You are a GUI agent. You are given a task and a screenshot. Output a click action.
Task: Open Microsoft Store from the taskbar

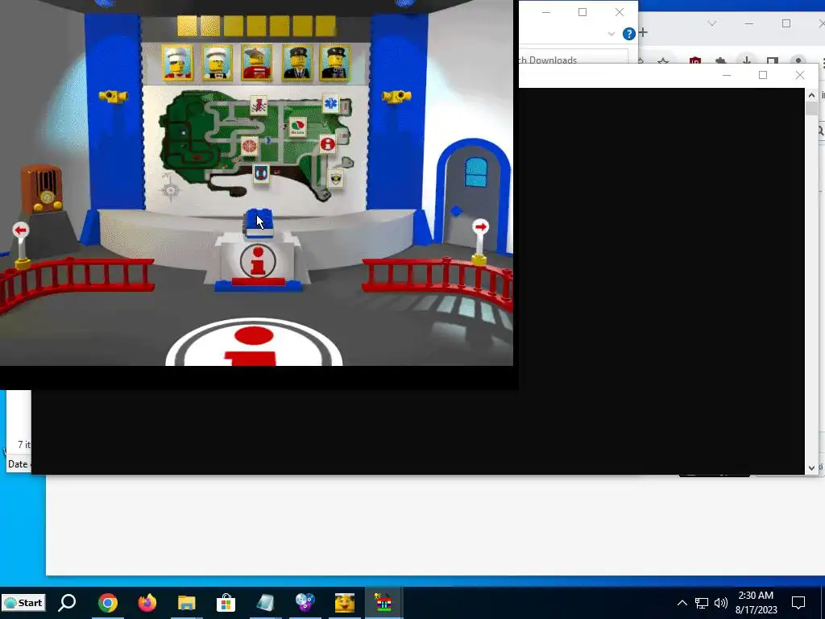click(226, 603)
